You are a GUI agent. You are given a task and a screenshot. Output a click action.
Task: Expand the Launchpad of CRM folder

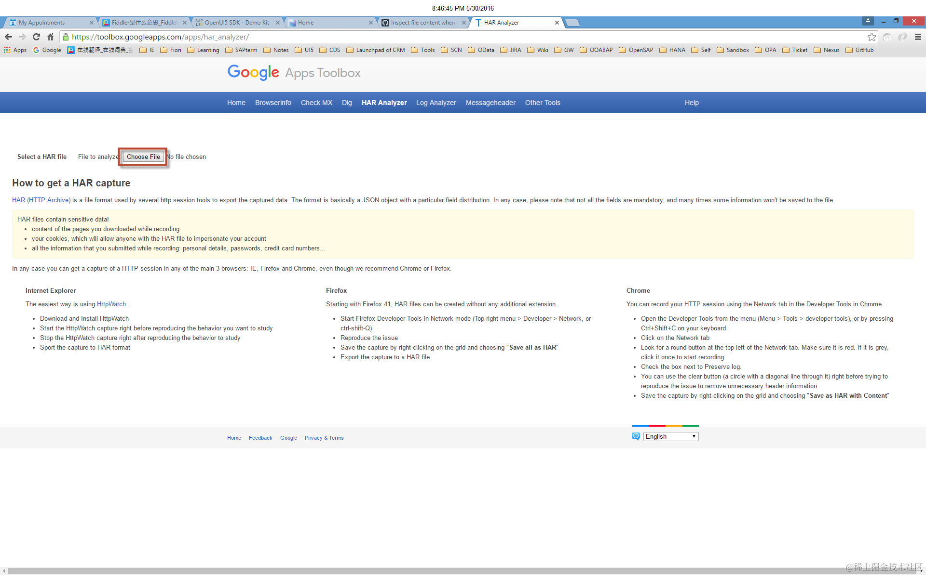375,50
